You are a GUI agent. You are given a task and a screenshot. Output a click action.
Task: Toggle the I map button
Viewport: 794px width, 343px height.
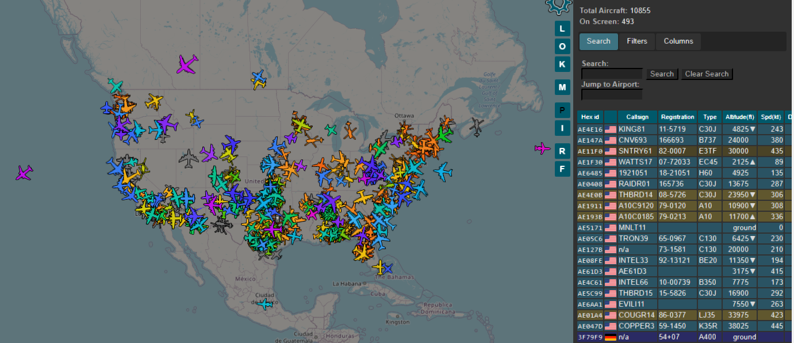562,128
